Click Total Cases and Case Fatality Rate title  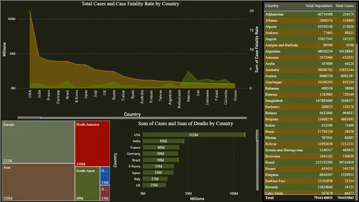(x=130, y=4)
